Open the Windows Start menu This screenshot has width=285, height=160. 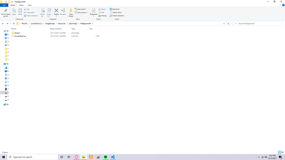[x=3, y=157]
